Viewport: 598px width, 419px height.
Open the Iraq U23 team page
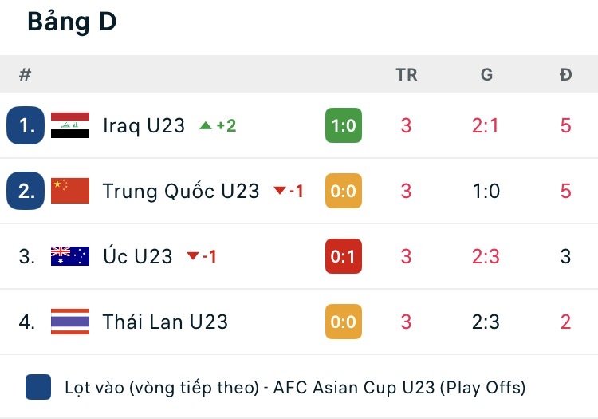(x=144, y=125)
